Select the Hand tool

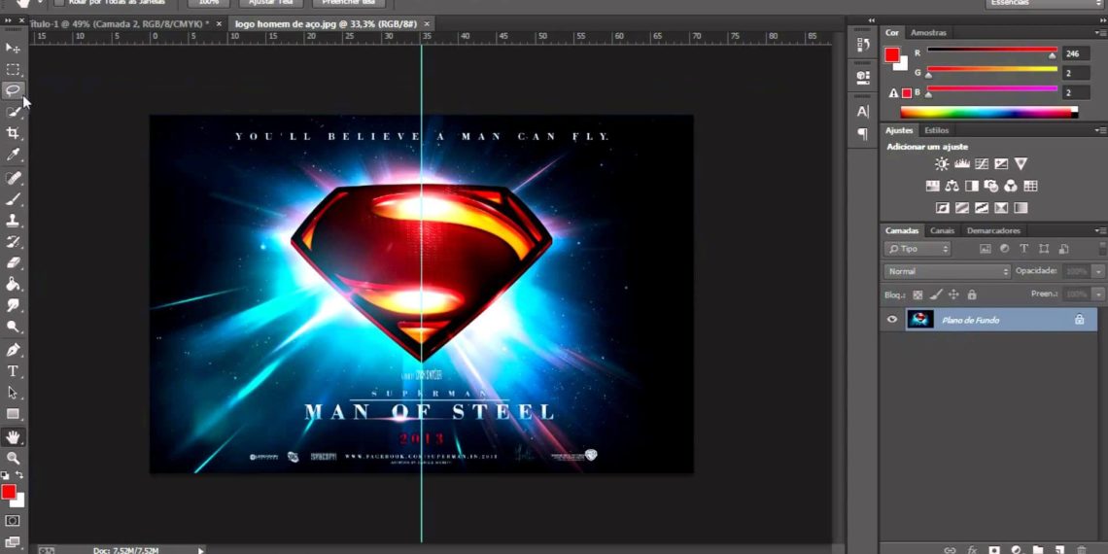coord(13,436)
